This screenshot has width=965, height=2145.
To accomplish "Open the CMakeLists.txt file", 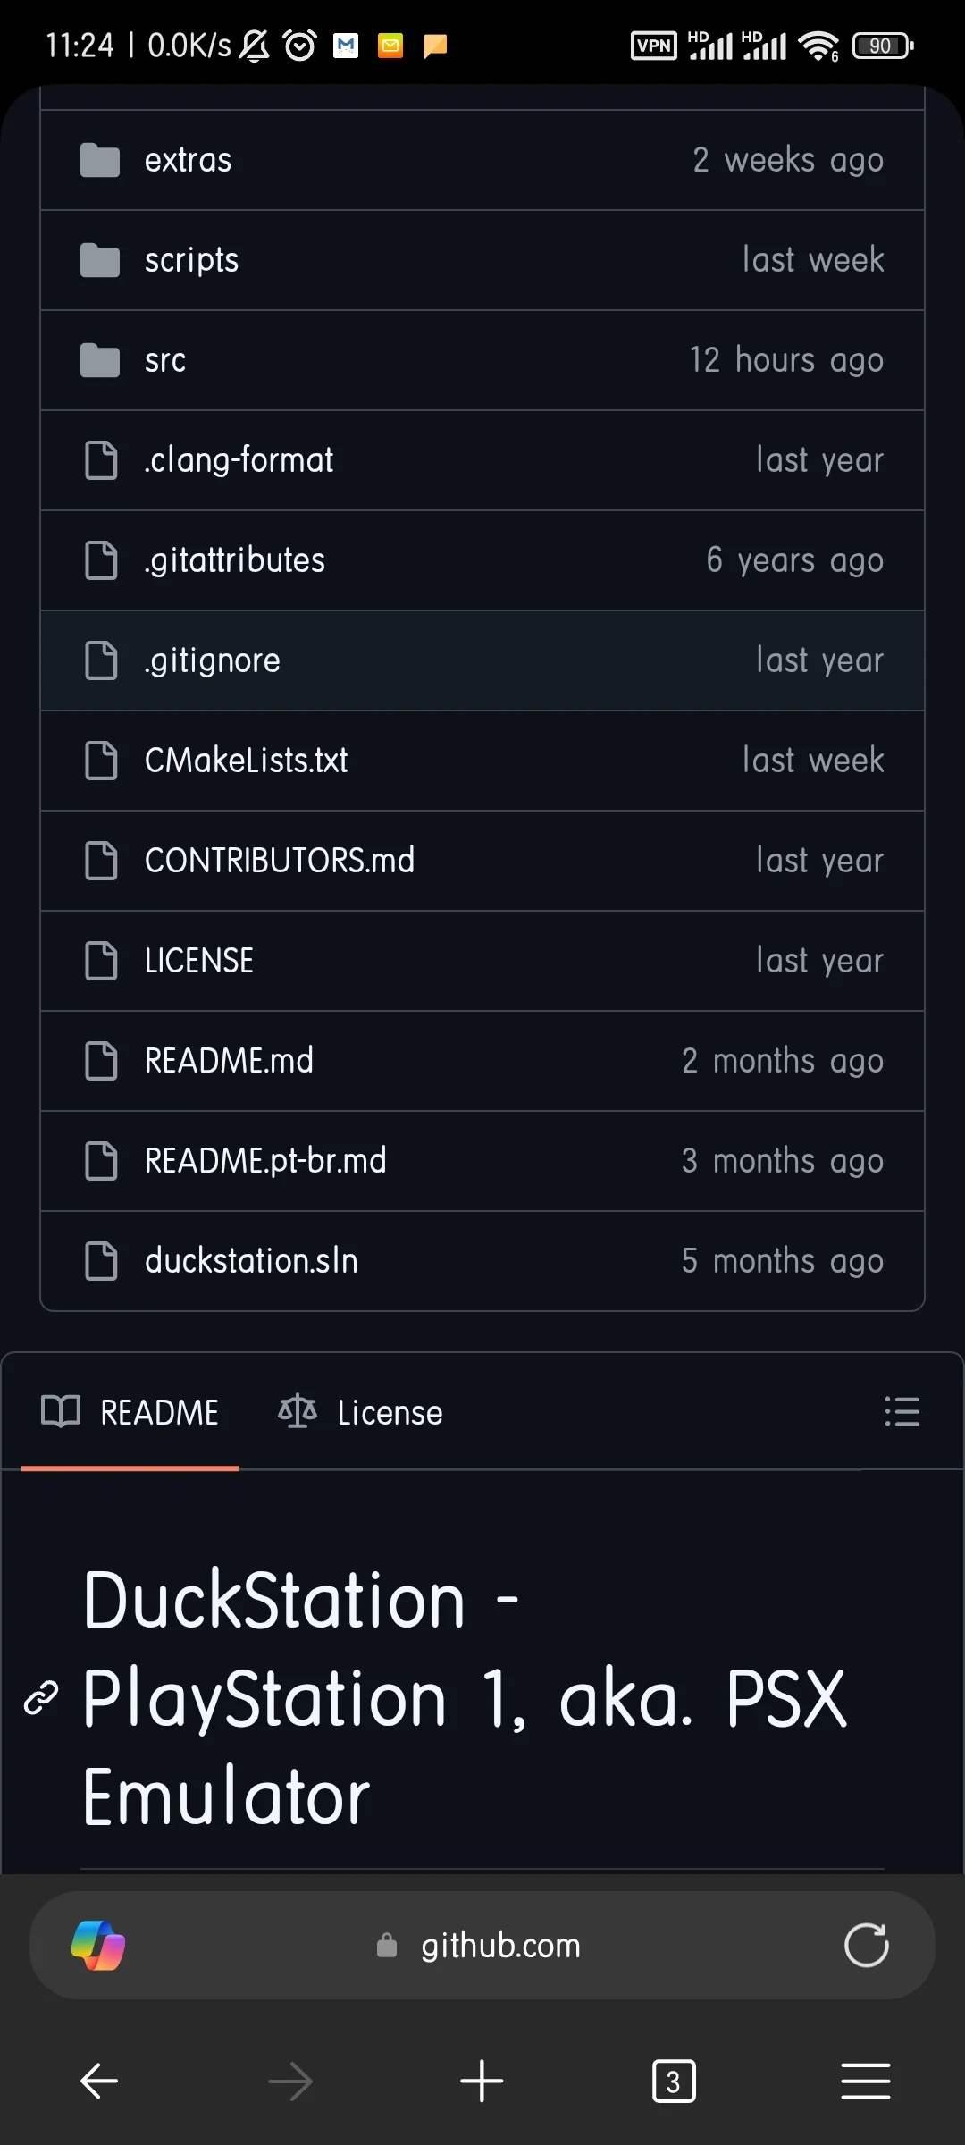I will click(x=246, y=761).
